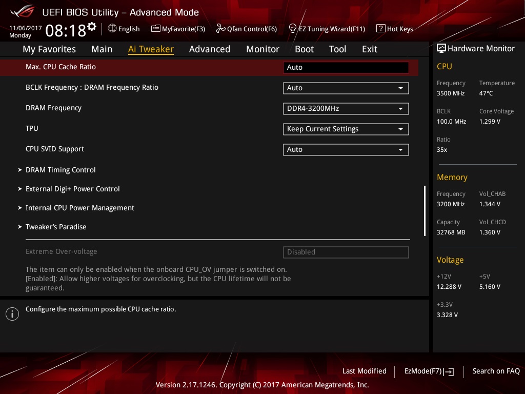Click the +5V value 5.160 V
Screen dimensions: 525x394
coord(490,287)
